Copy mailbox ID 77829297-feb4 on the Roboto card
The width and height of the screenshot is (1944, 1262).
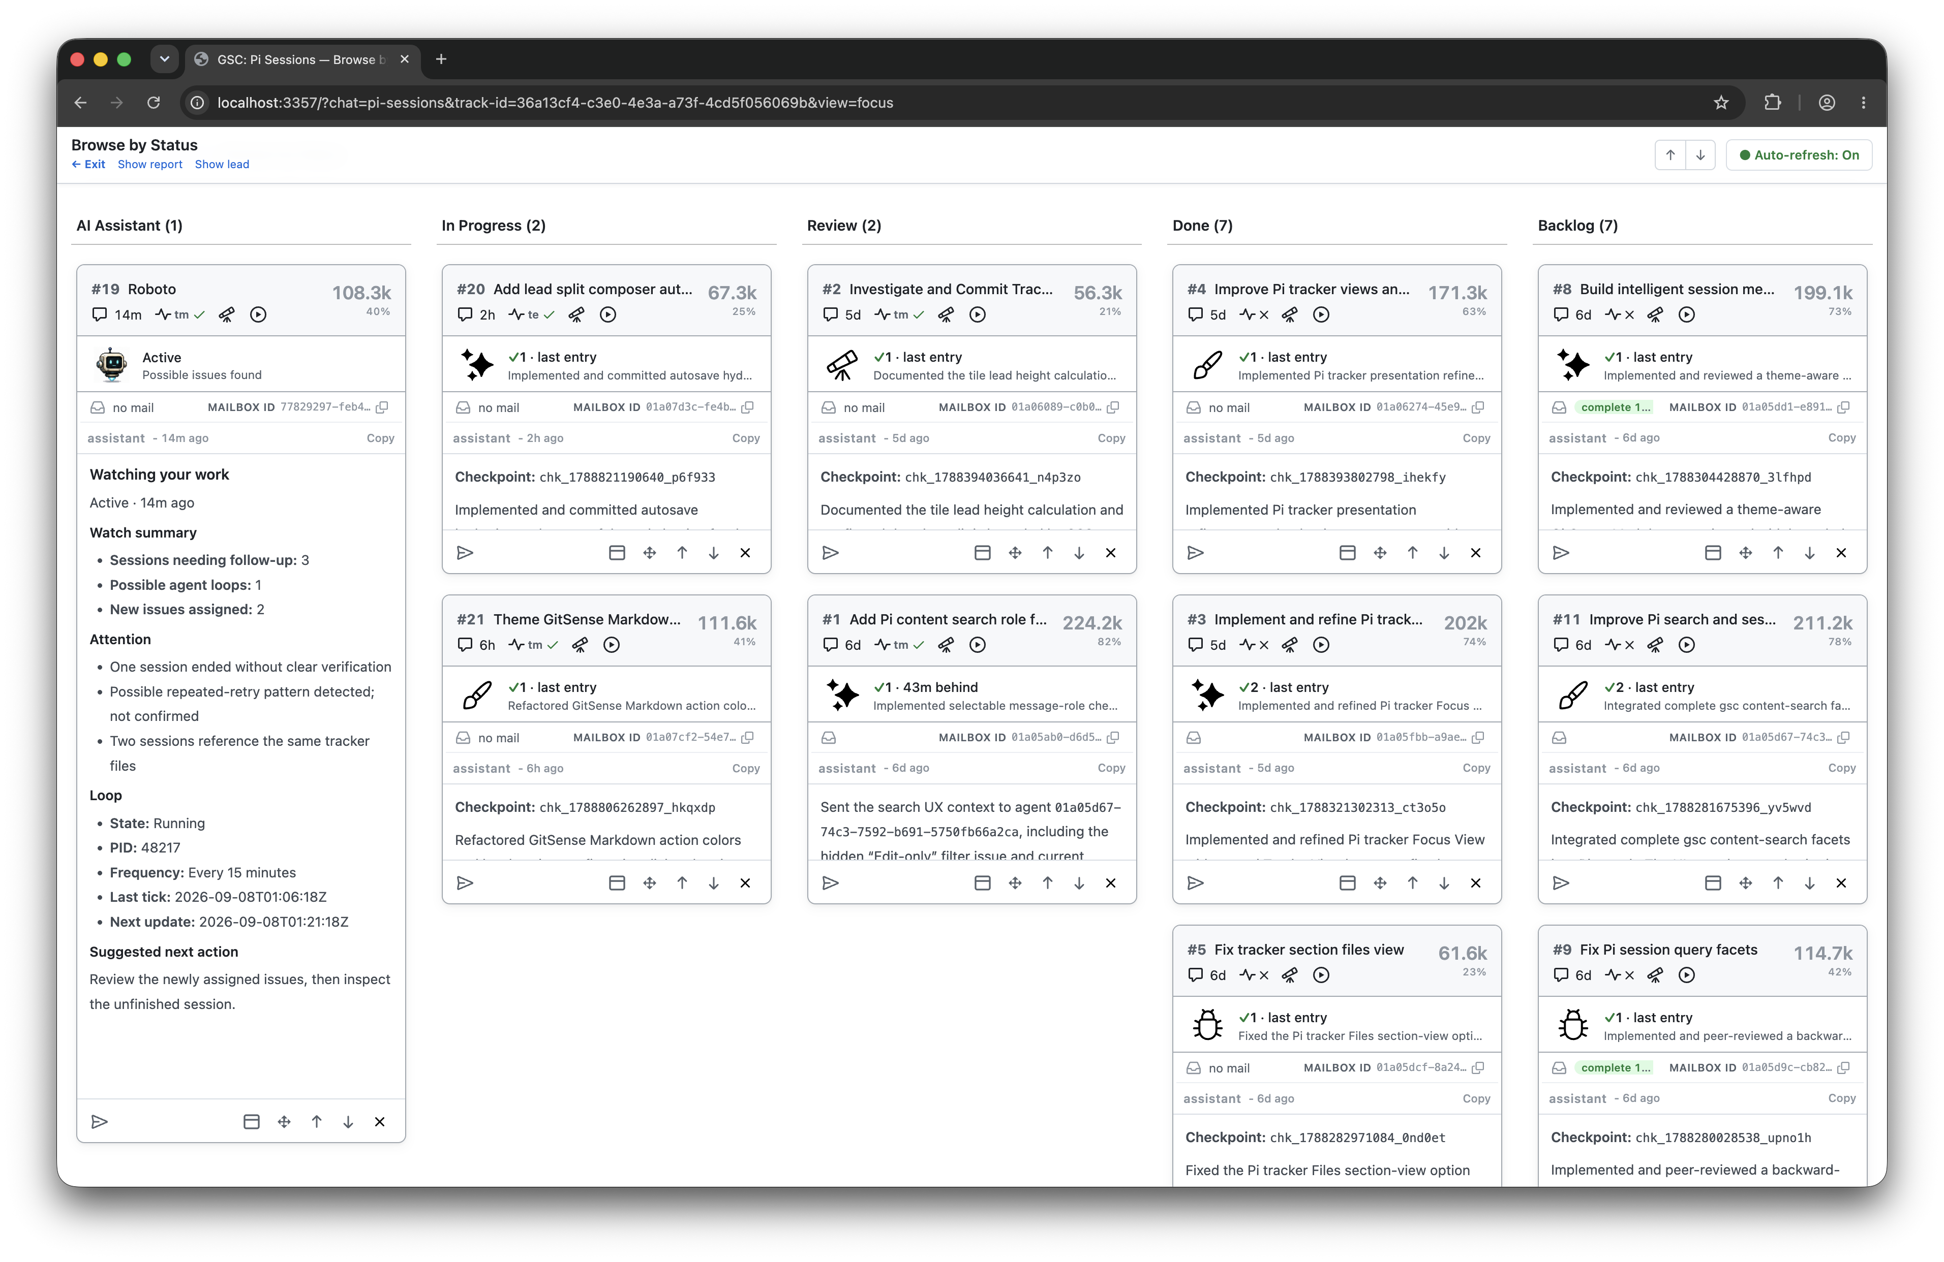click(381, 406)
